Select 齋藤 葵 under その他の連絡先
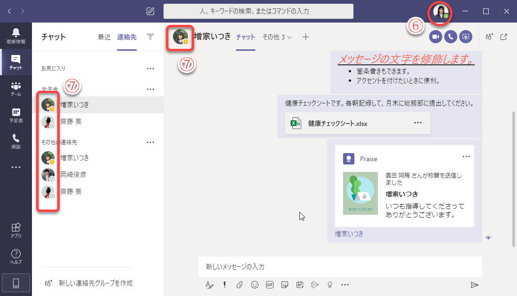Image resolution: width=517 pixels, height=296 pixels. 98,192
